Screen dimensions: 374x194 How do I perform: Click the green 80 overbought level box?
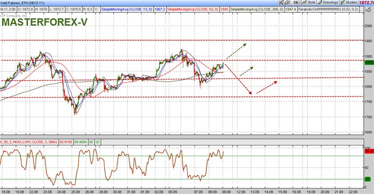(91, 142)
